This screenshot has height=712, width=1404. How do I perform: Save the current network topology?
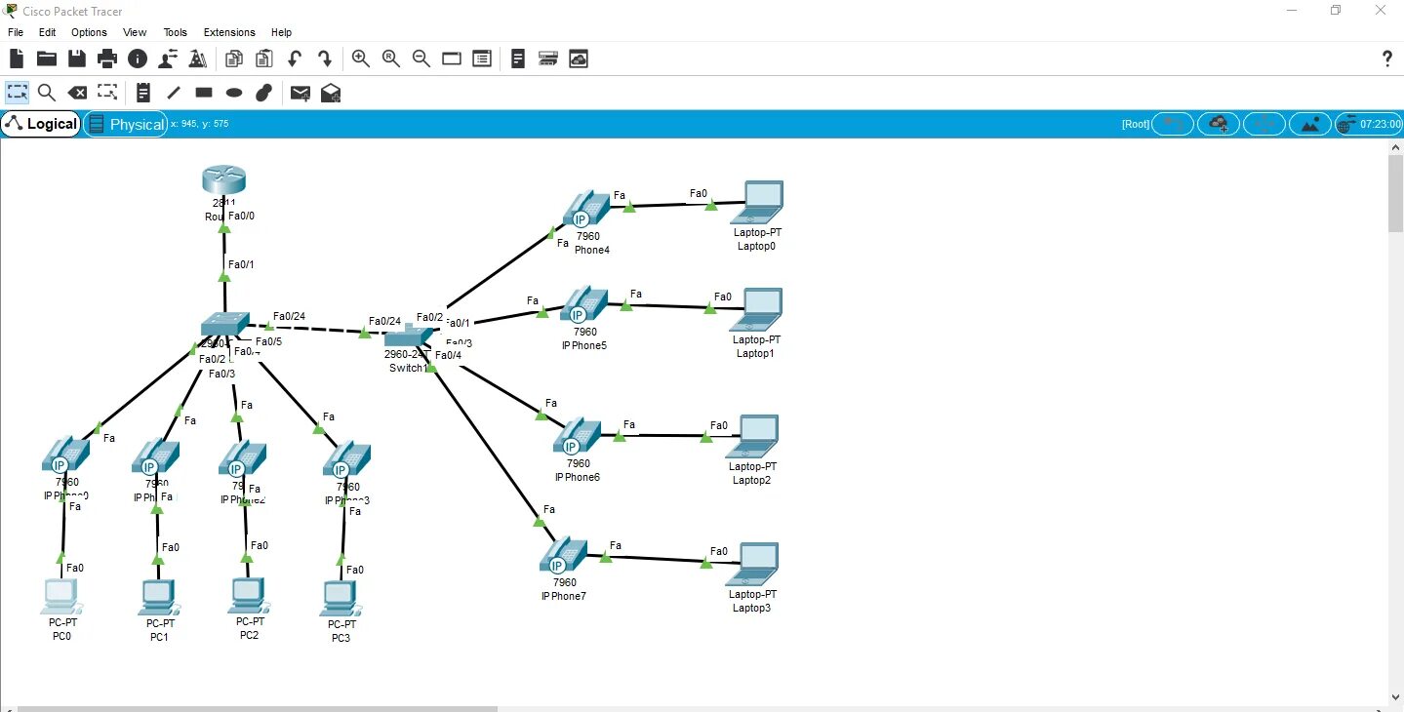77,59
